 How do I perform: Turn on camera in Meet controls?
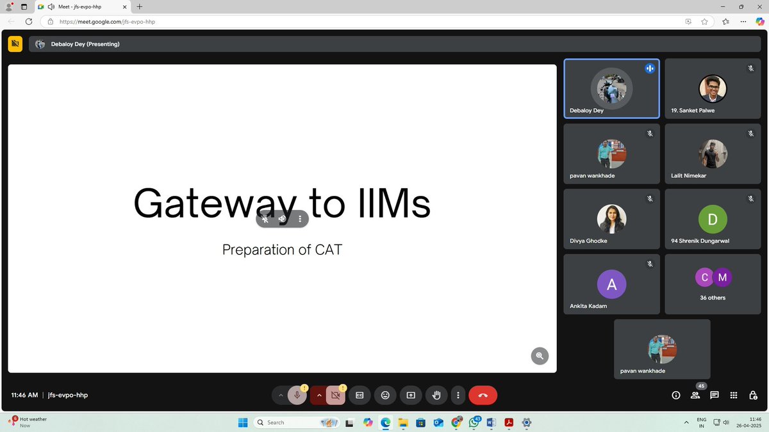click(335, 396)
